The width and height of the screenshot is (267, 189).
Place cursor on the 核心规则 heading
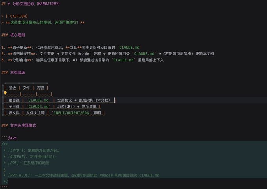point(18,35)
